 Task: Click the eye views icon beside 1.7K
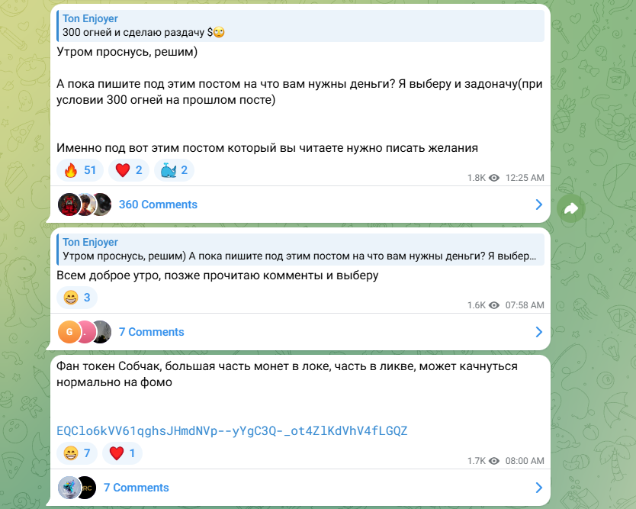[494, 461]
